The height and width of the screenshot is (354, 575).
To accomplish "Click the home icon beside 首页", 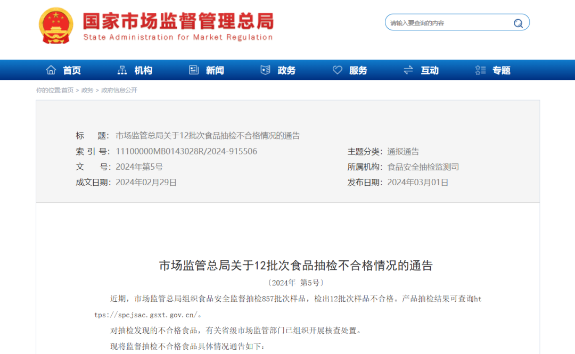I will [x=51, y=70].
